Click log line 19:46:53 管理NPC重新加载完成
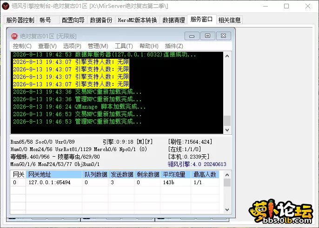The image size is (319, 228). (x=77, y=122)
